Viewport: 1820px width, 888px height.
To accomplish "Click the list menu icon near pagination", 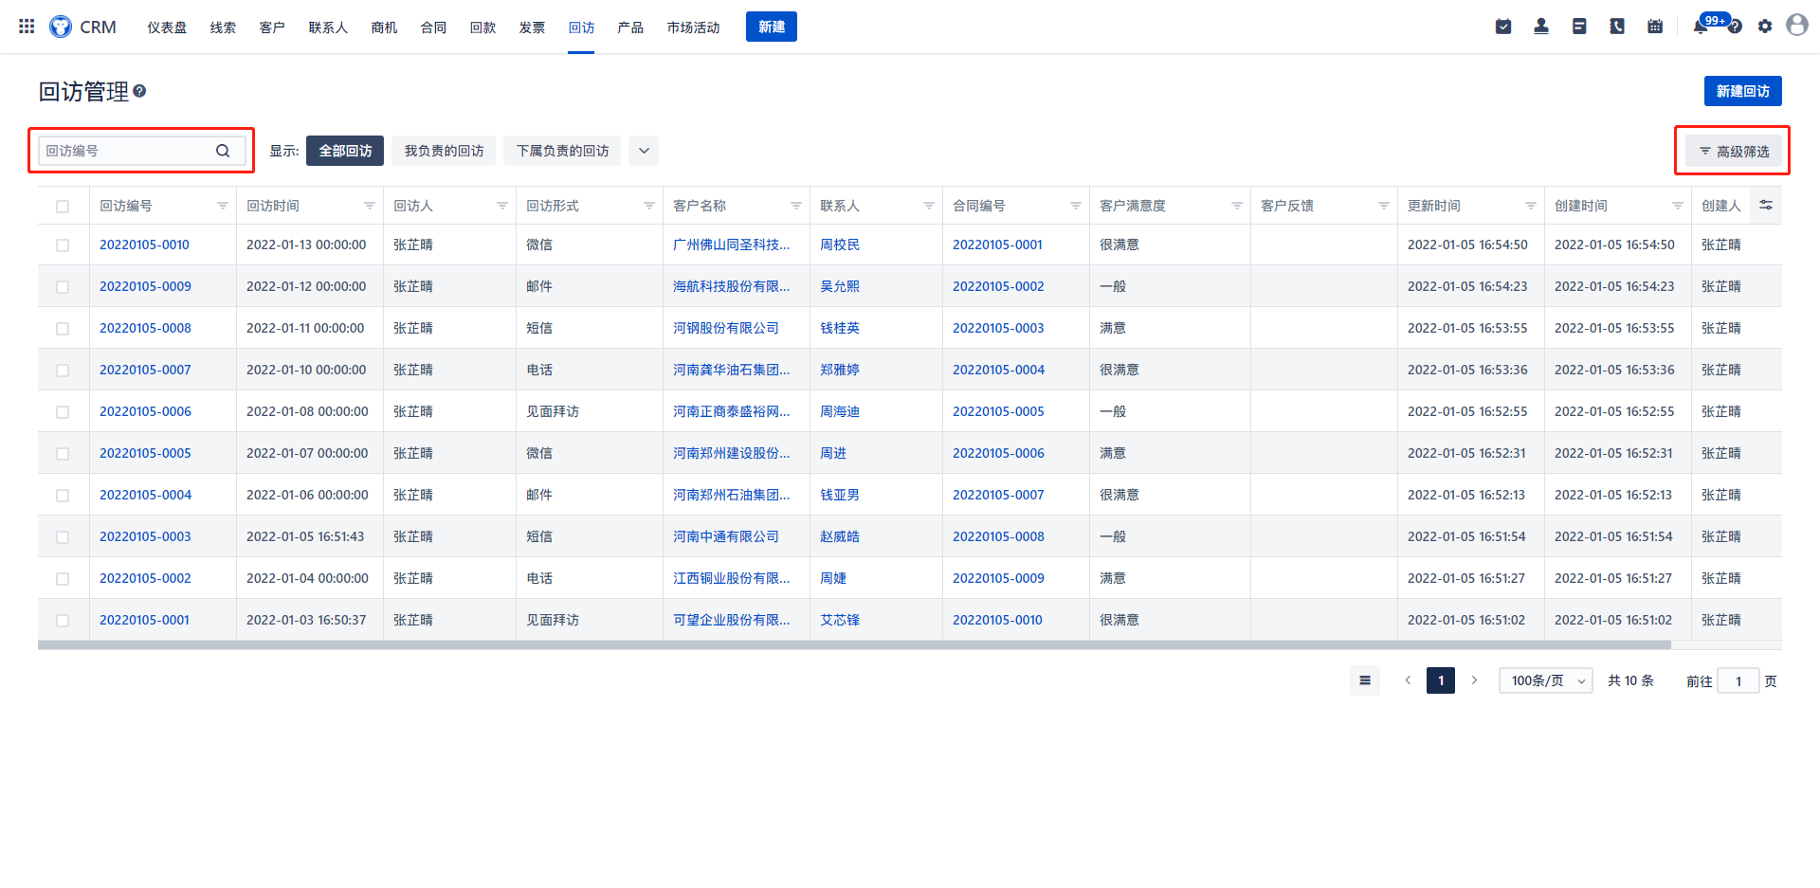I will click(1365, 680).
